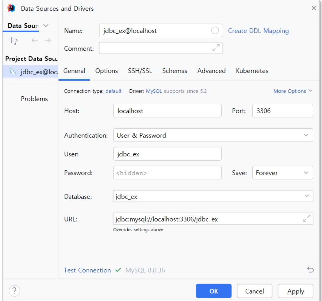Click the green connection success checkmark
This screenshot has width=322, height=301.
click(x=118, y=270)
